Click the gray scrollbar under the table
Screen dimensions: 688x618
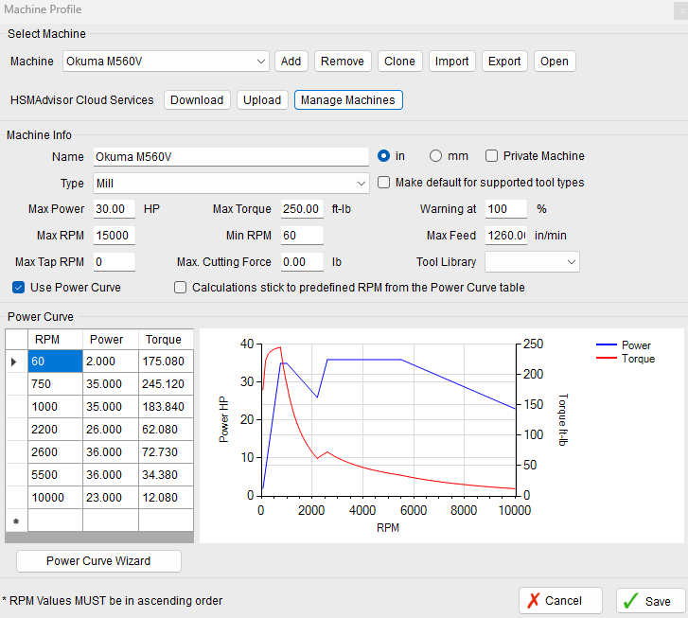[x=99, y=538]
